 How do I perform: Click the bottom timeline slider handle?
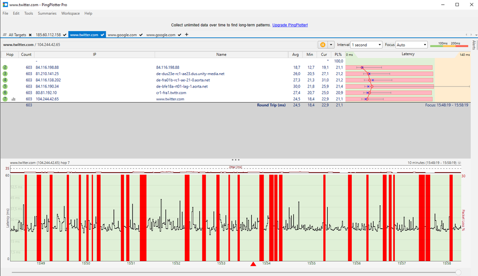[458, 272]
